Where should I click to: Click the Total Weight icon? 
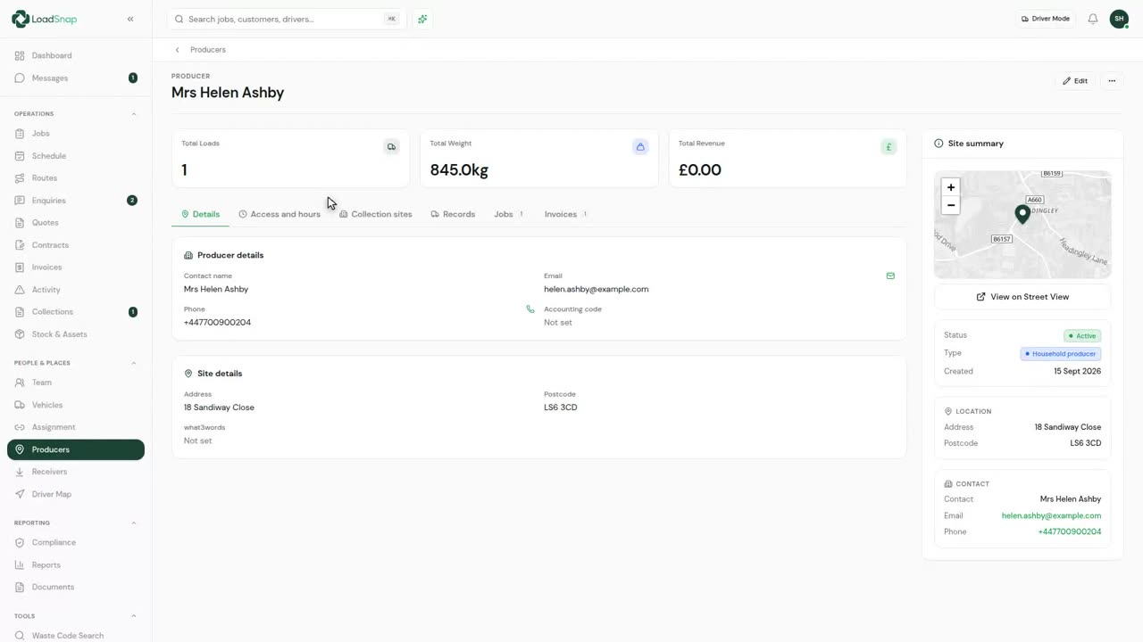[640, 147]
